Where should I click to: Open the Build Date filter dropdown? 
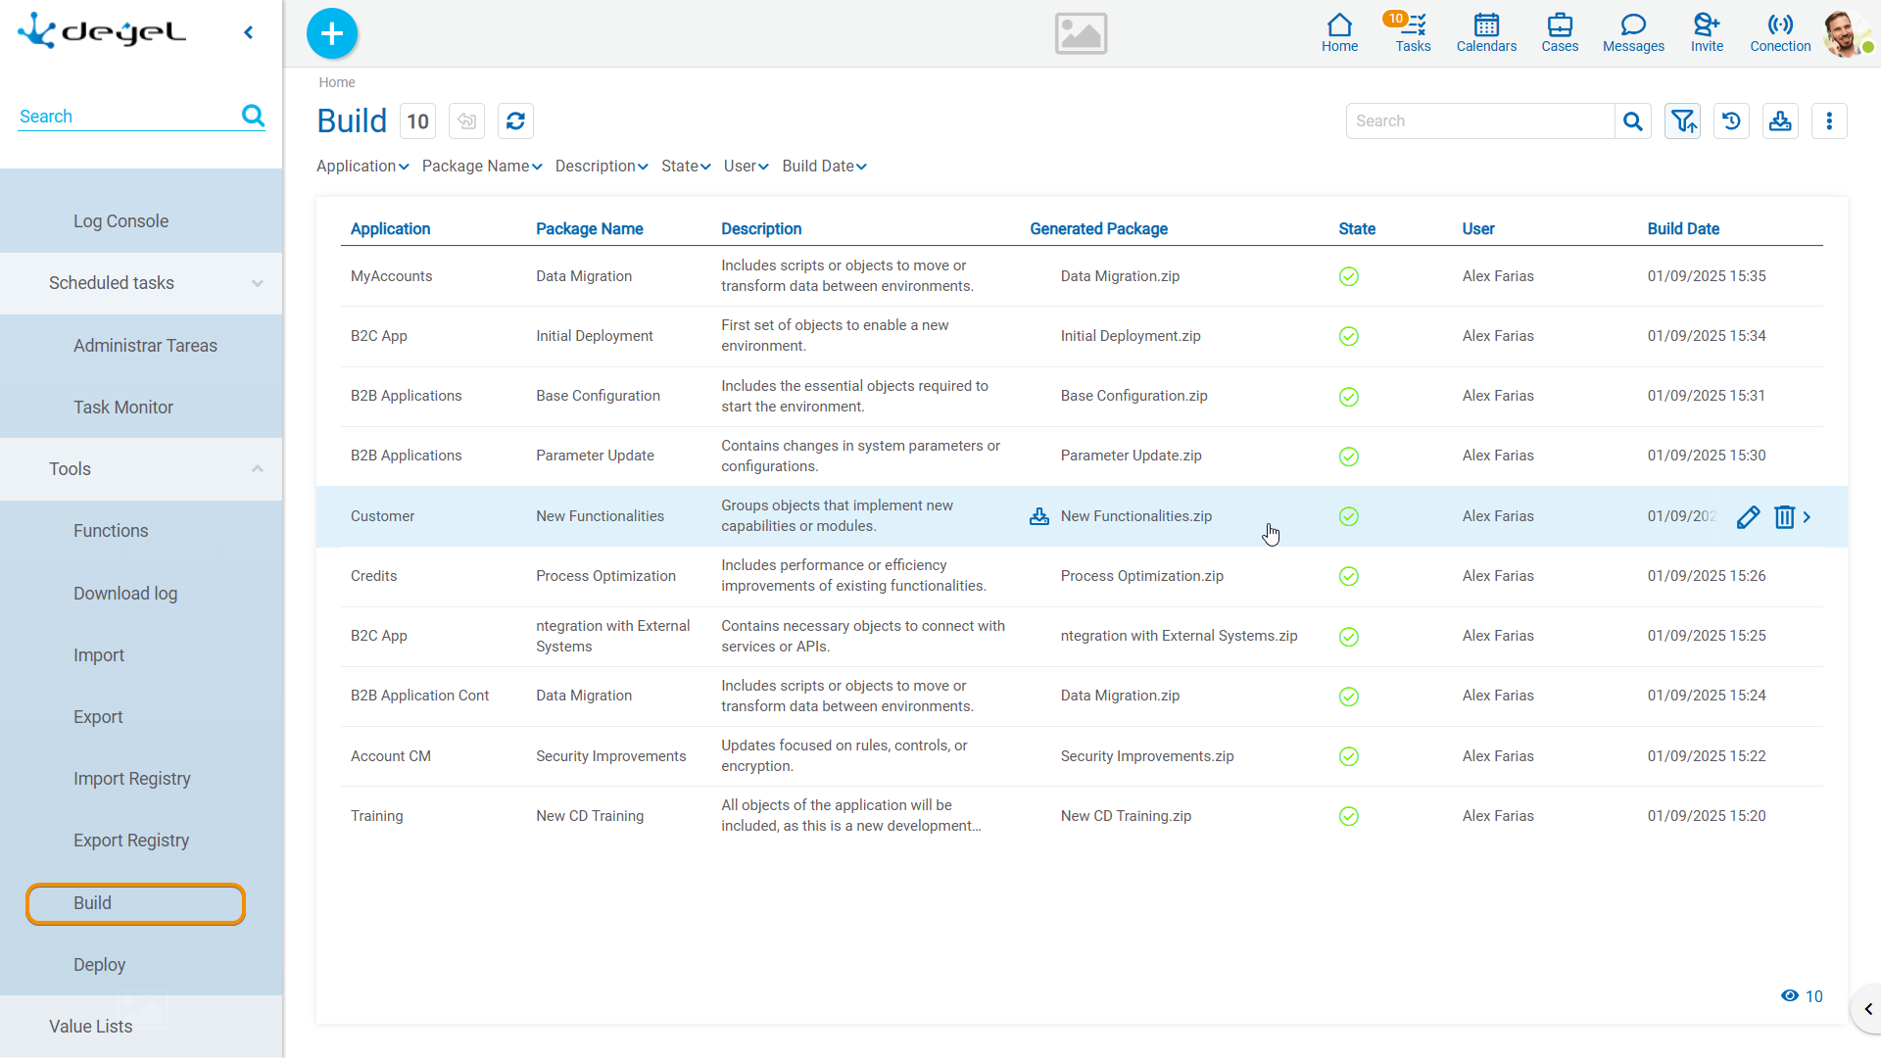pyautogui.click(x=824, y=167)
